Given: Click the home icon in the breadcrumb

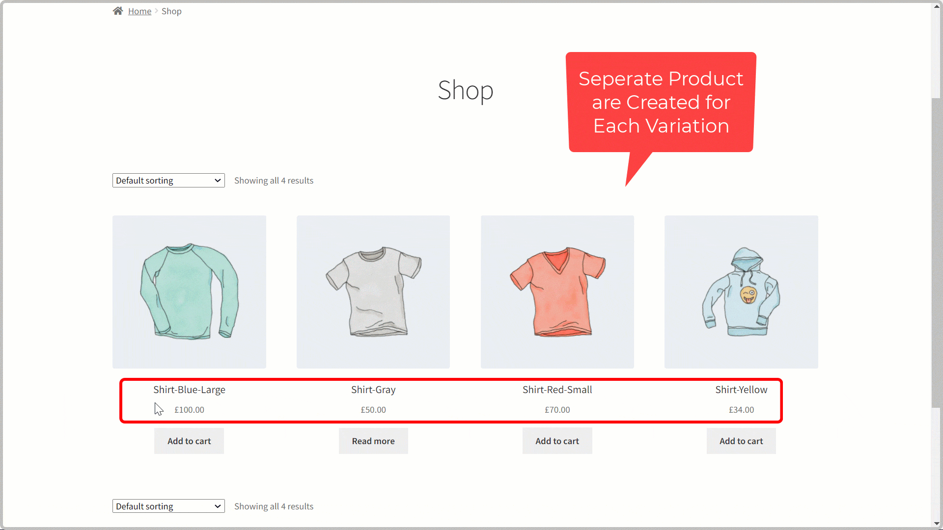Looking at the screenshot, I should pyautogui.click(x=117, y=10).
